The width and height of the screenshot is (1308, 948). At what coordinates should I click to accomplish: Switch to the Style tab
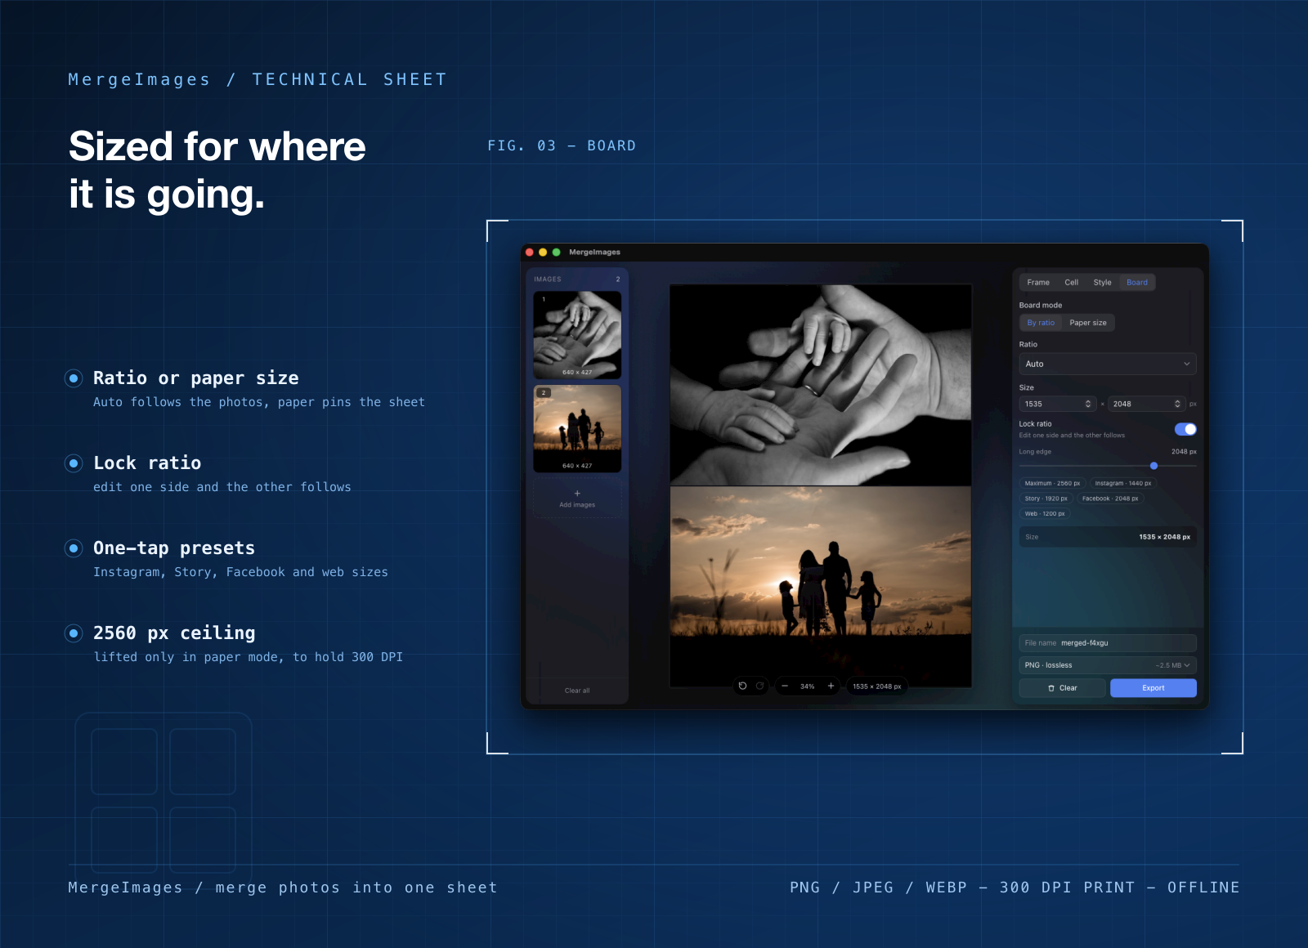(1102, 282)
